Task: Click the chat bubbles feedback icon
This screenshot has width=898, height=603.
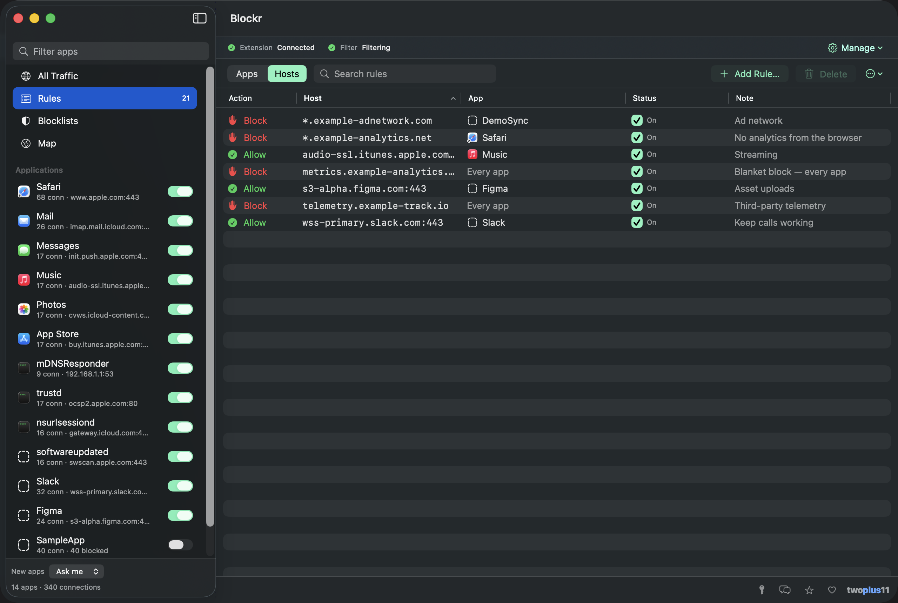Action: coord(785,590)
